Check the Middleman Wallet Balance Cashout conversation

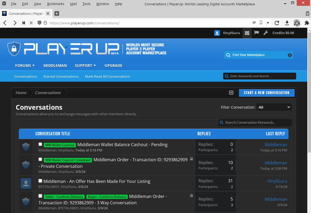pyautogui.click(x=40, y=144)
